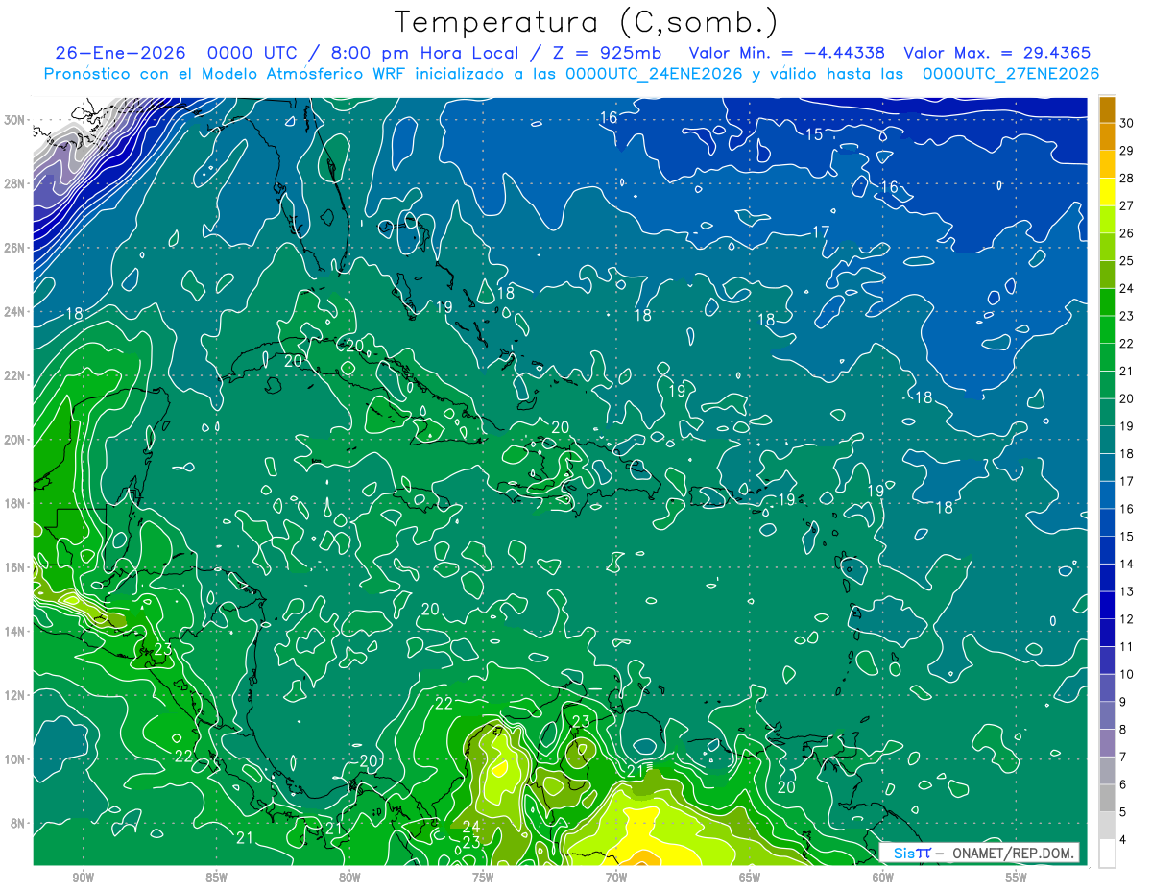Click the color scale value "7"
Screen dimensions: 1152x890
click(1123, 757)
